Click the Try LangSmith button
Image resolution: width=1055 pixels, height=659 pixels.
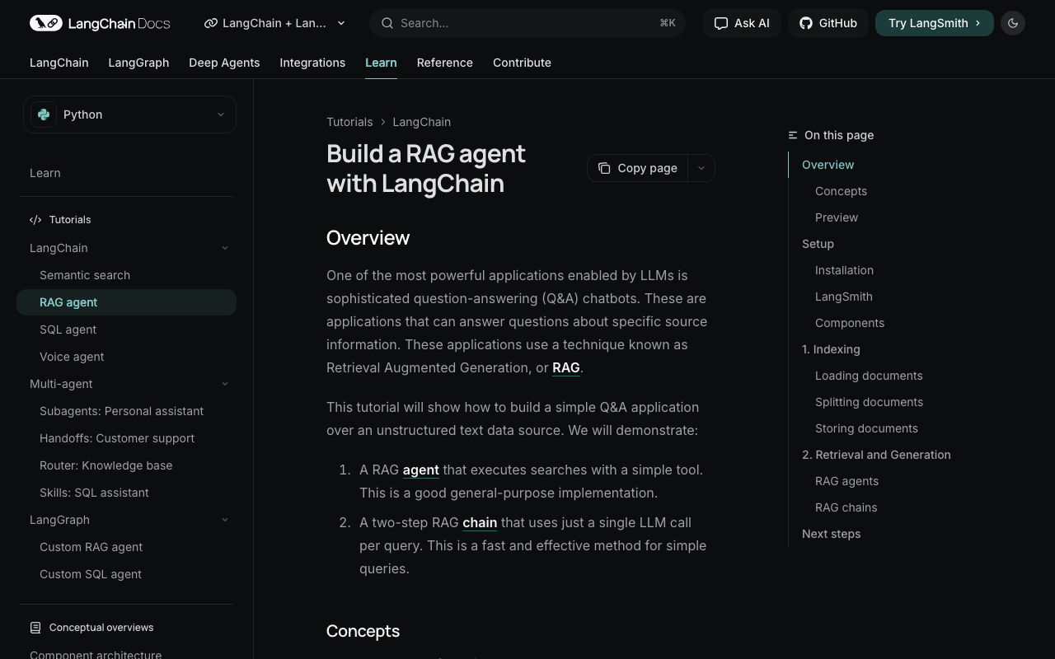934,23
